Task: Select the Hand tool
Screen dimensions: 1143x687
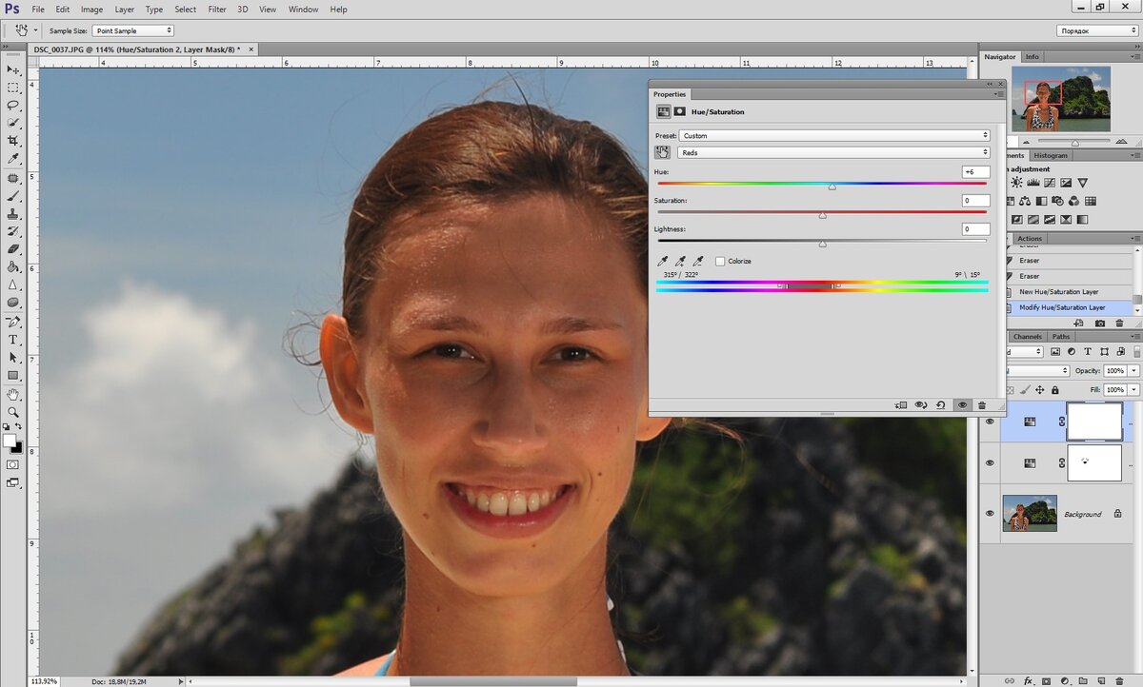Action: pos(13,394)
